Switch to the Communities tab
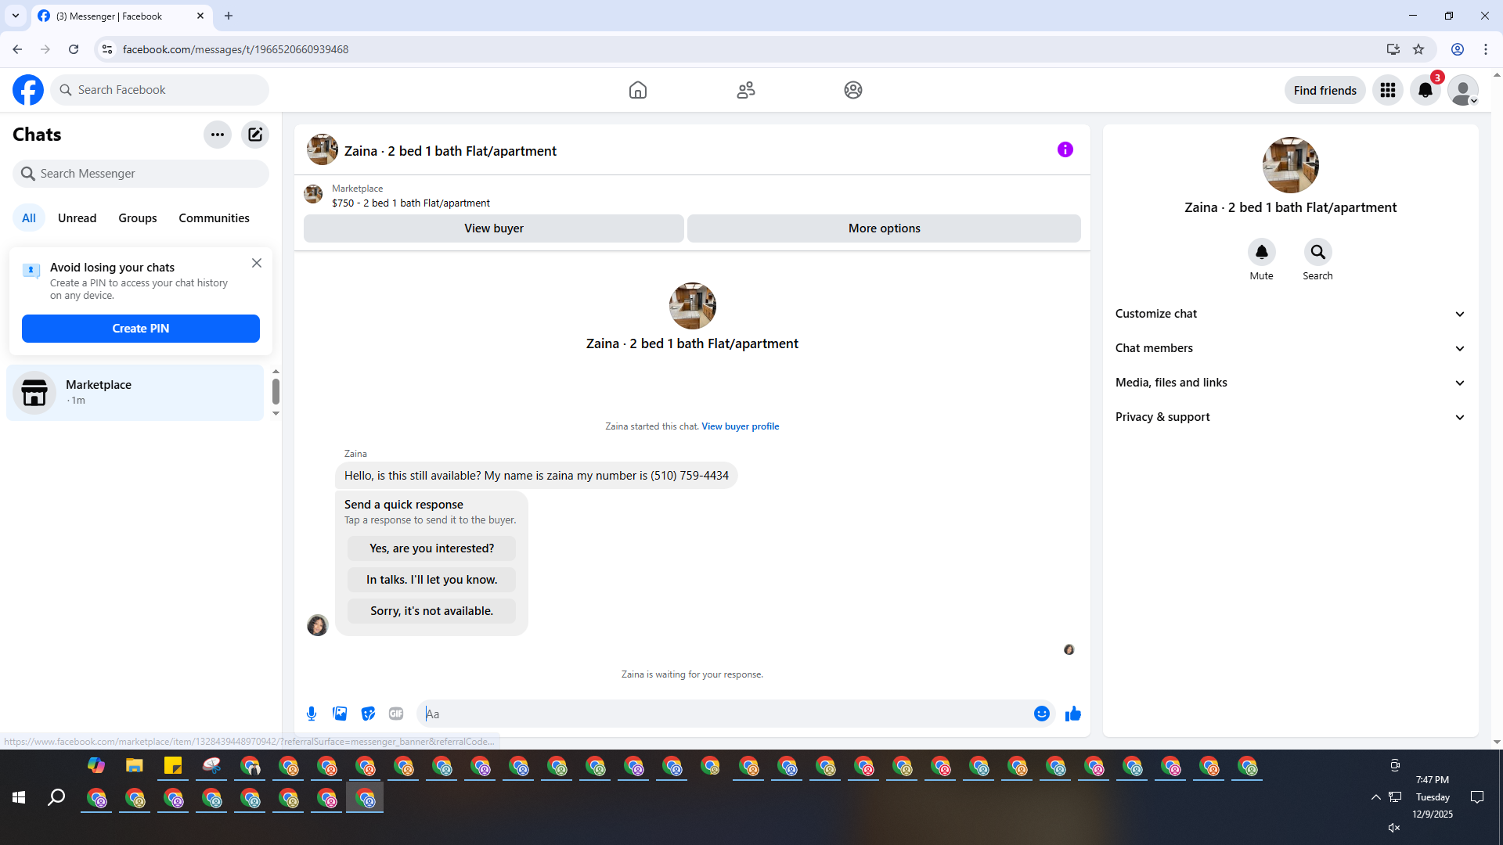Viewport: 1503px width, 845px height. (x=214, y=218)
